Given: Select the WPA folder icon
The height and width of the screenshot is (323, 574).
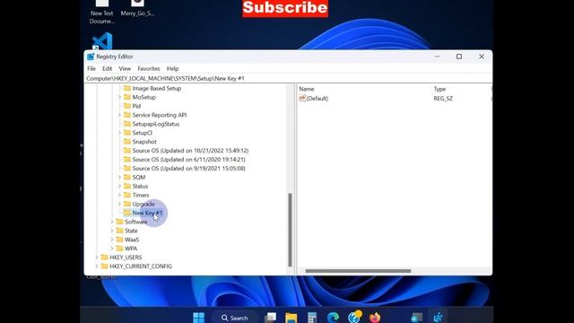Looking at the screenshot, I should tap(119, 249).
